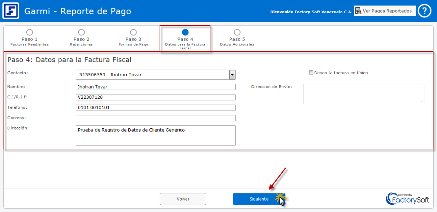
Task: Select Paso 2 Retenciones step circle
Action: click(x=81, y=33)
